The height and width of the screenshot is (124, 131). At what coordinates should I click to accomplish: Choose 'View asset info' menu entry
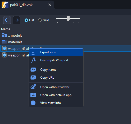coord(56,103)
